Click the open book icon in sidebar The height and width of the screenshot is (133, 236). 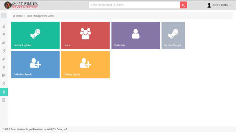click(4, 75)
